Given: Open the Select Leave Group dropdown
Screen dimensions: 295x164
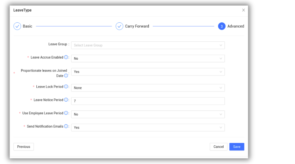Looking at the screenshot, I should [148, 45].
